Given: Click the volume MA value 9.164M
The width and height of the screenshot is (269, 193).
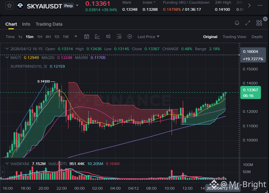Looking at the screenshot, I should 113,164.
